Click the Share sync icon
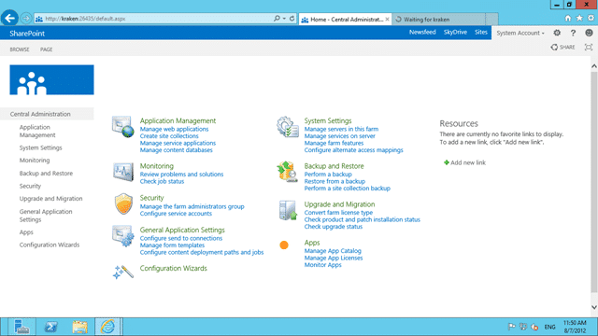 (x=554, y=48)
